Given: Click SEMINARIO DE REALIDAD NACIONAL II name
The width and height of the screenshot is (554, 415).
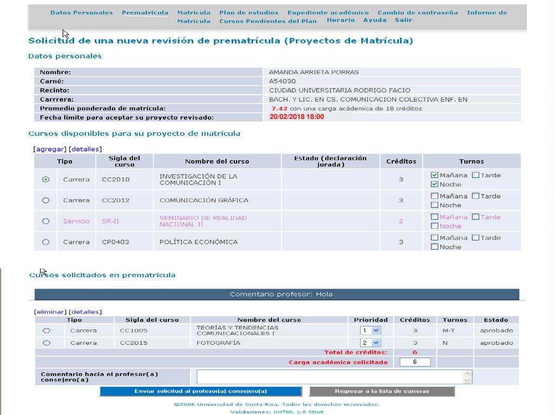Looking at the screenshot, I should (x=203, y=221).
